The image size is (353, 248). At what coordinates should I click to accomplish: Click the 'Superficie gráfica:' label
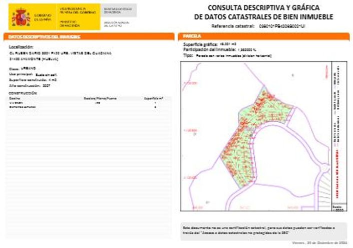point(200,44)
